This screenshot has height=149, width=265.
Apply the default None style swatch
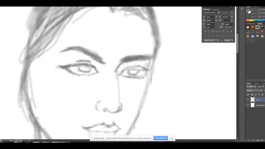coord(248,27)
